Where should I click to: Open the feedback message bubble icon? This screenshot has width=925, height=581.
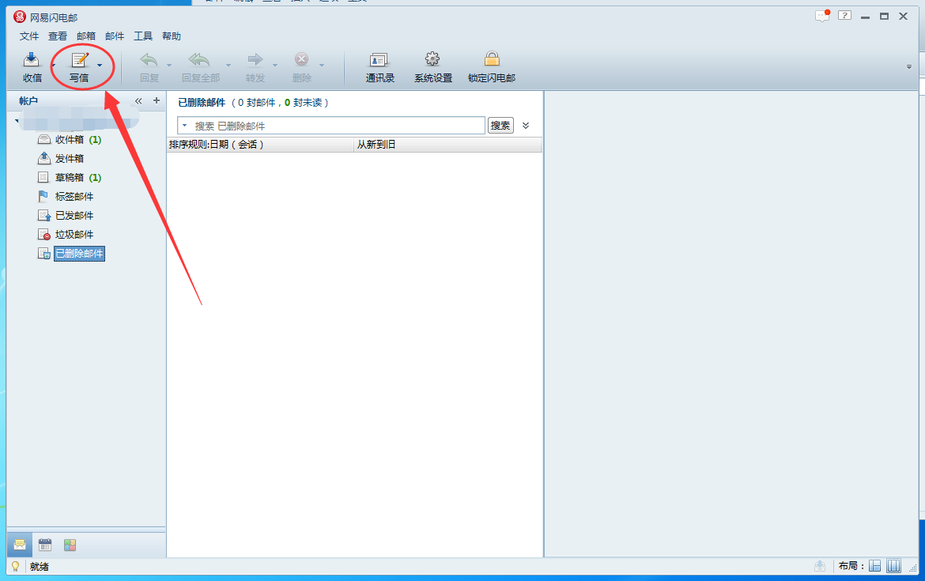tap(822, 16)
